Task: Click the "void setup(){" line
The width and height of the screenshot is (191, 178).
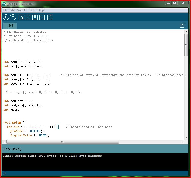Action: tap(15, 122)
